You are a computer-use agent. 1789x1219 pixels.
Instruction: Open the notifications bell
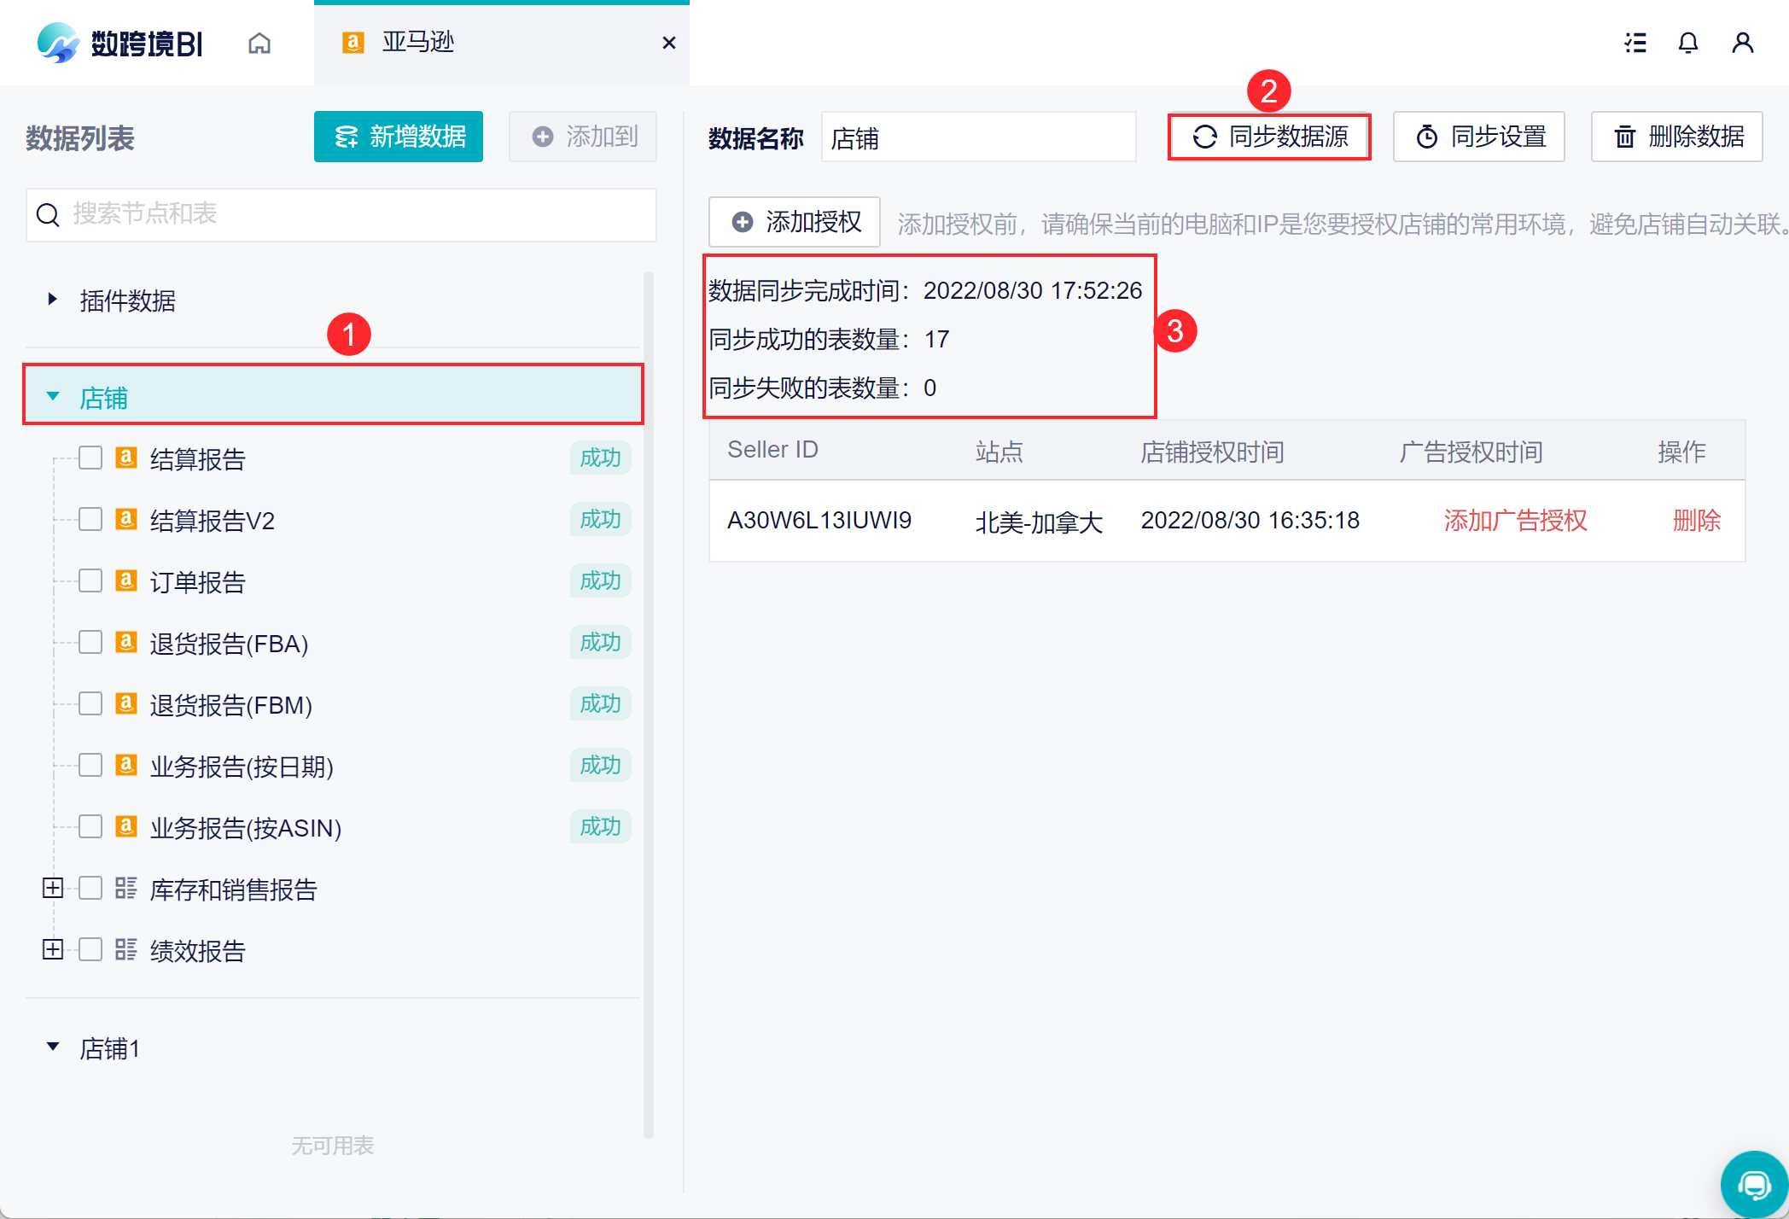1687,44
